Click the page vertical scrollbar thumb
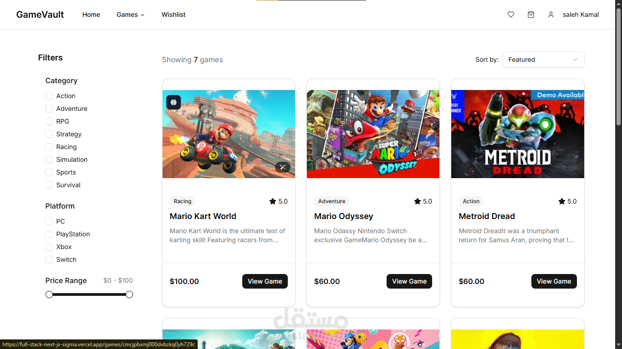The height and width of the screenshot is (349, 622). pyautogui.click(x=618, y=66)
